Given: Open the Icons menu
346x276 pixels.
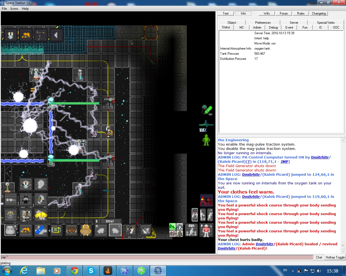Looking at the screenshot, I should click(14, 9).
